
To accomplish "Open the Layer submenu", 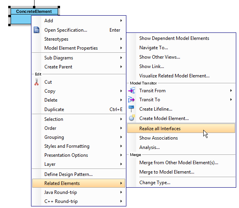I will [x=78, y=164].
